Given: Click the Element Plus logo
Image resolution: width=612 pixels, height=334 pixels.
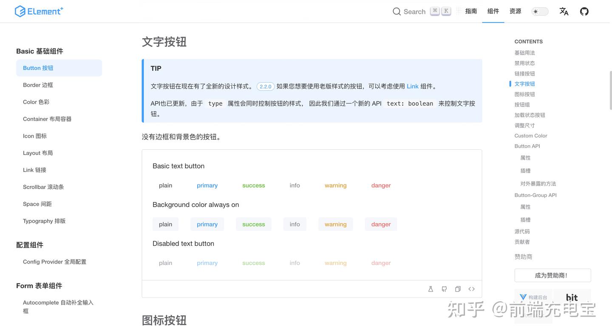Looking at the screenshot, I should point(39,11).
